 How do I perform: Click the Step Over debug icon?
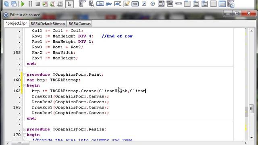coord(52,4)
